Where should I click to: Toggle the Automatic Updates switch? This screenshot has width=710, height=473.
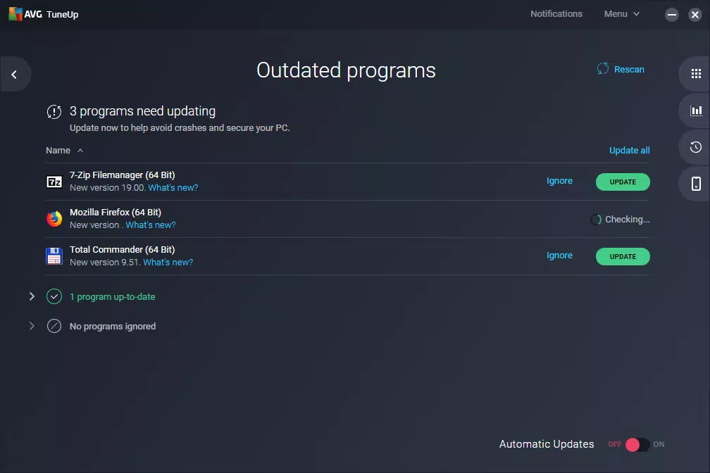coord(637,444)
